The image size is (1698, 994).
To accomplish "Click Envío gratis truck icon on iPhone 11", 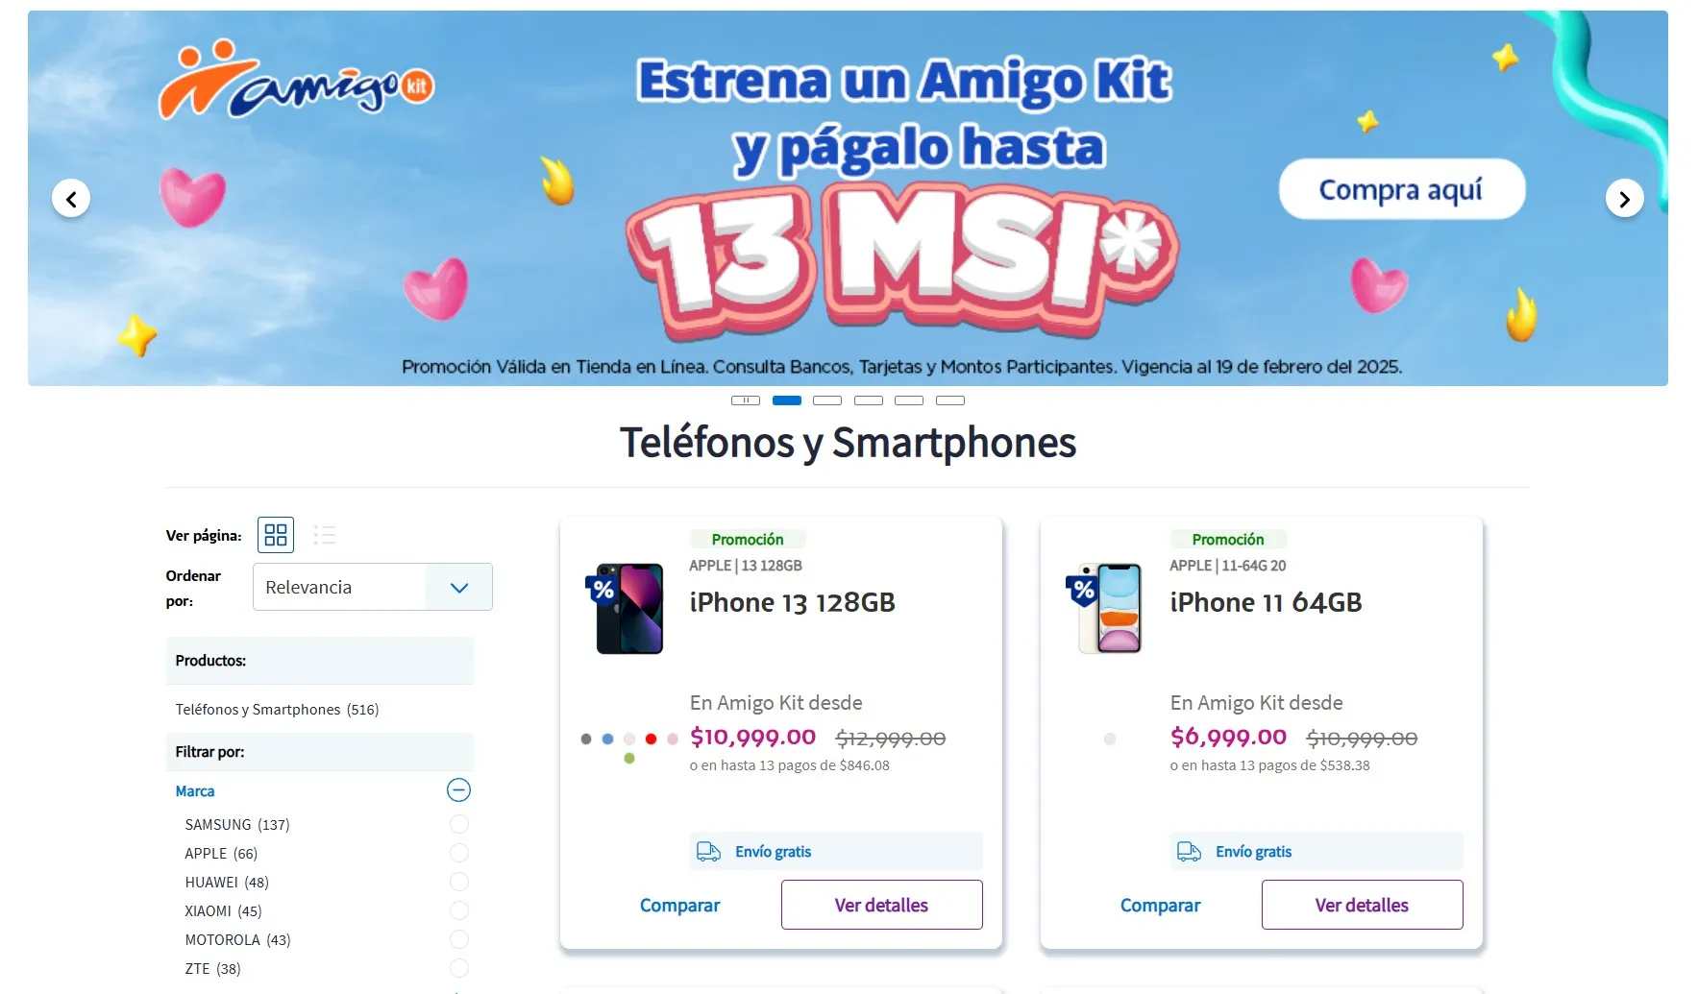I will point(1190,852).
